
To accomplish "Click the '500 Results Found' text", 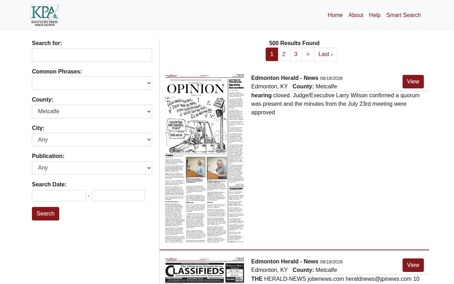I will 294,43.
